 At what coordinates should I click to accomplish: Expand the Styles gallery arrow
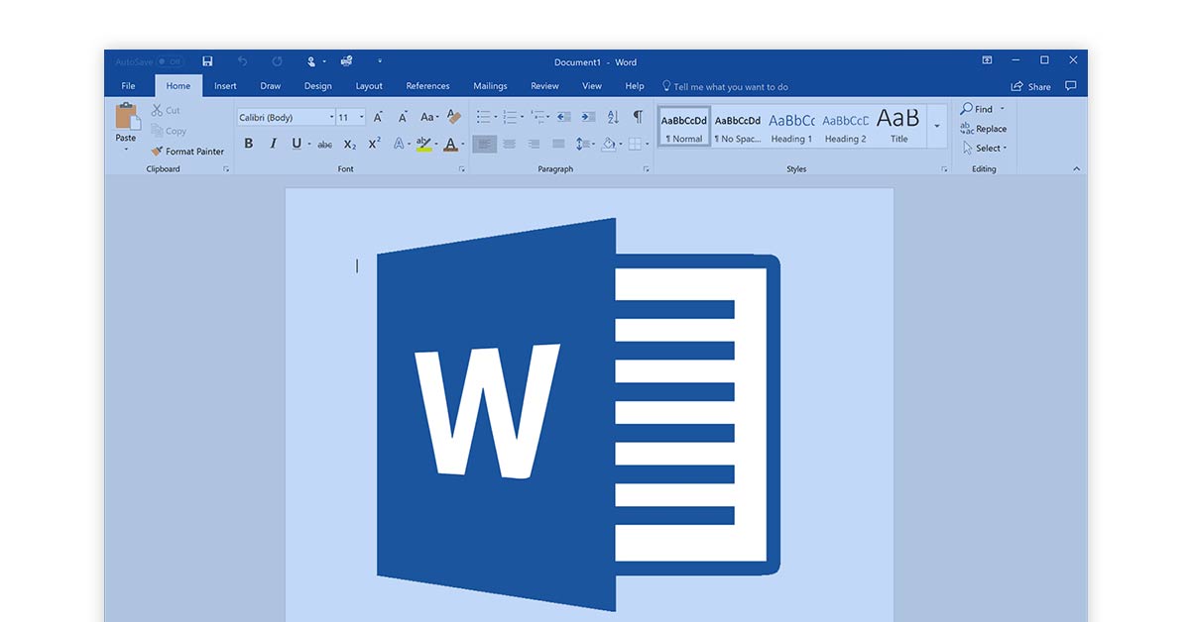tap(937, 126)
